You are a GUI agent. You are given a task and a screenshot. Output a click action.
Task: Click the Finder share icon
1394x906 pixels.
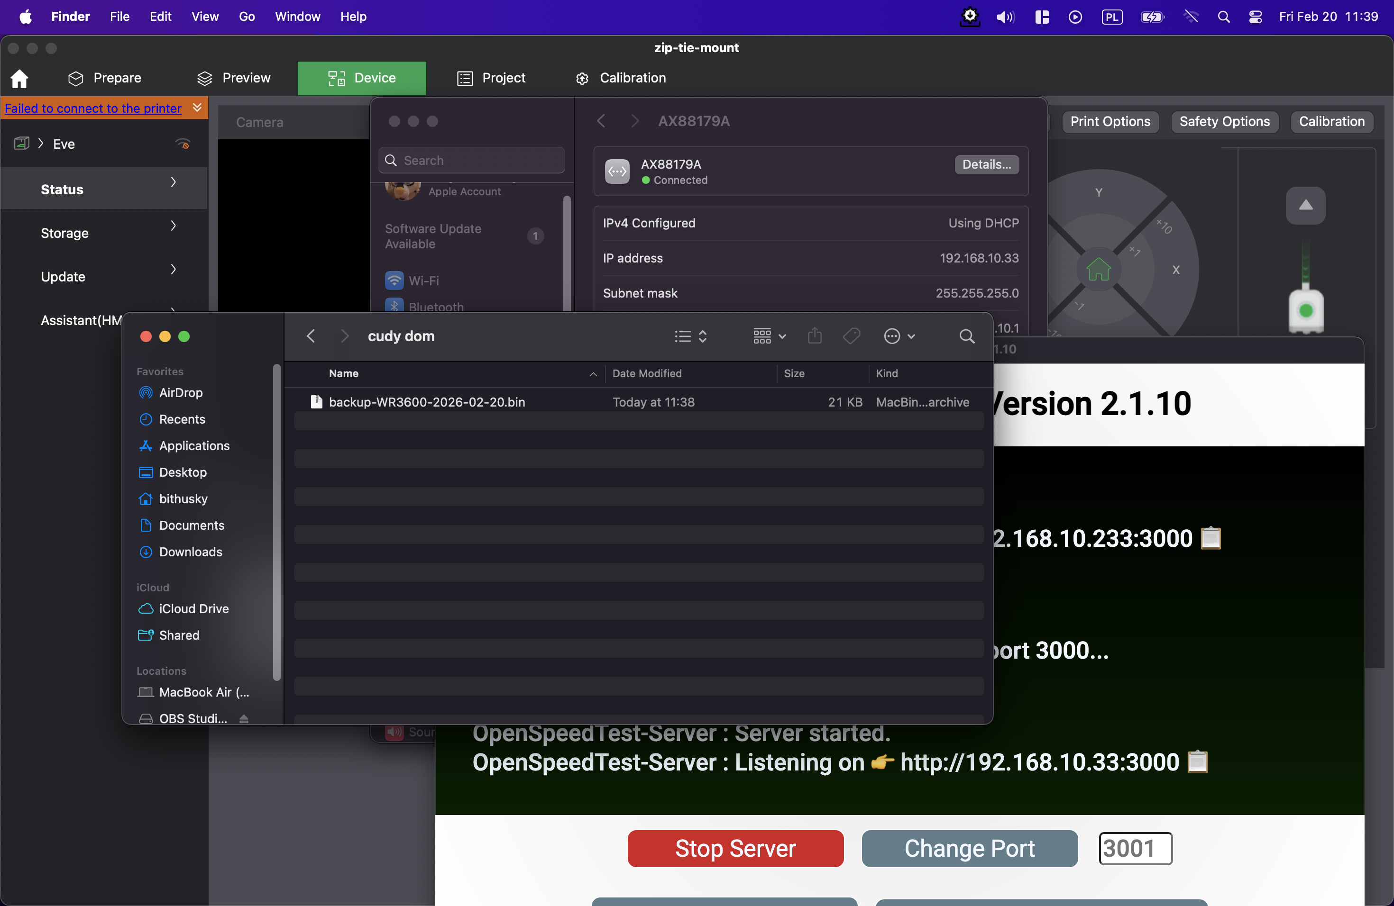[x=815, y=336]
